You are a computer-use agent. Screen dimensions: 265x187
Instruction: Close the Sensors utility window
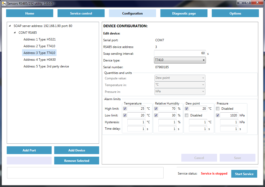(x=257, y=3)
